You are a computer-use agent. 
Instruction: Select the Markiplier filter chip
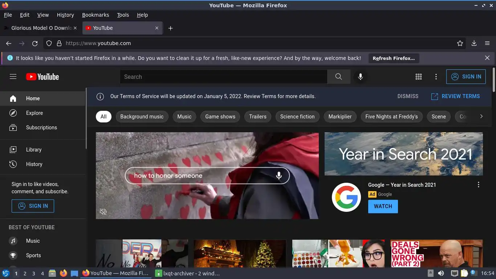(340, 117)
